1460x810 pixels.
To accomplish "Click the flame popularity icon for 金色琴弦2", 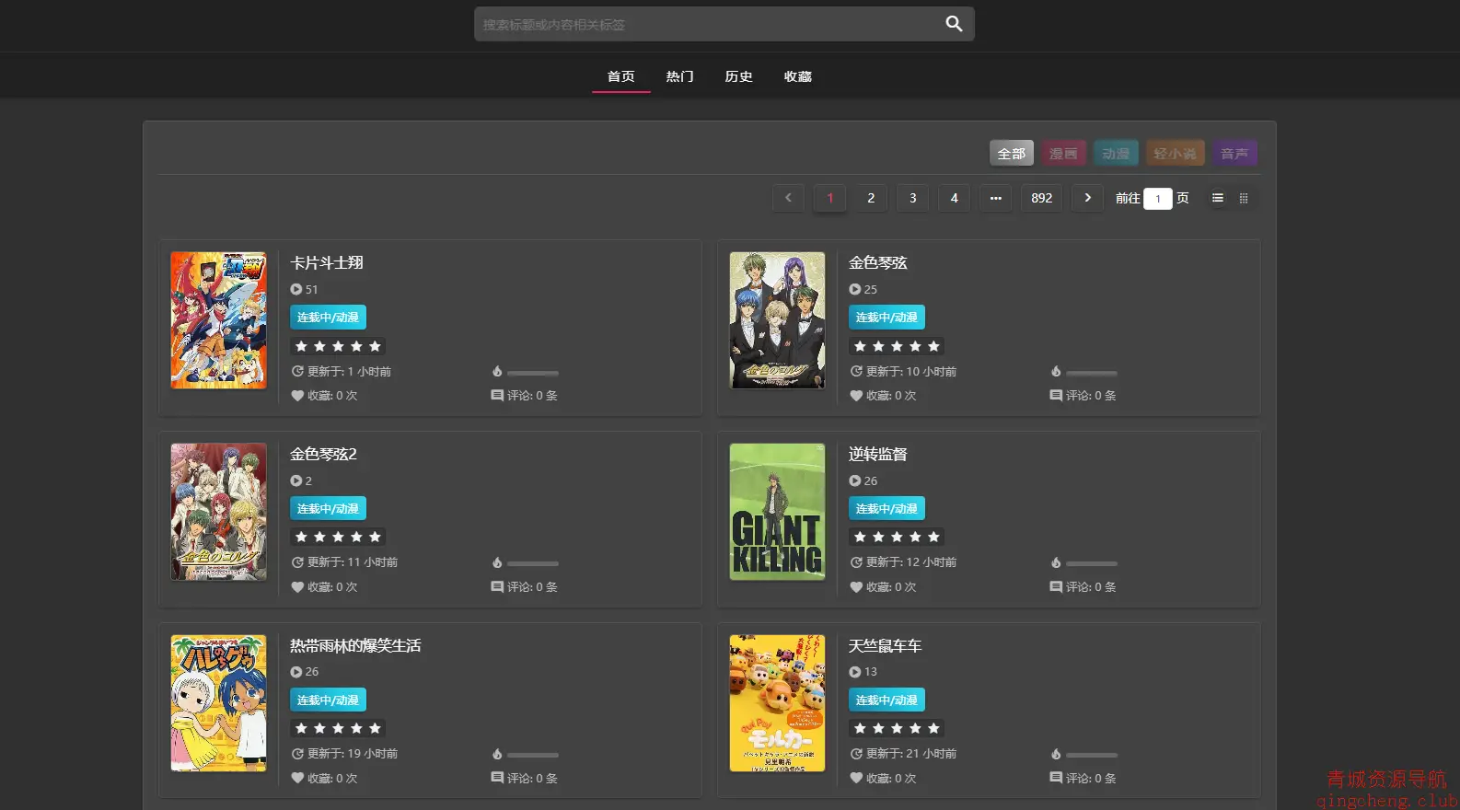I will 497,562.
